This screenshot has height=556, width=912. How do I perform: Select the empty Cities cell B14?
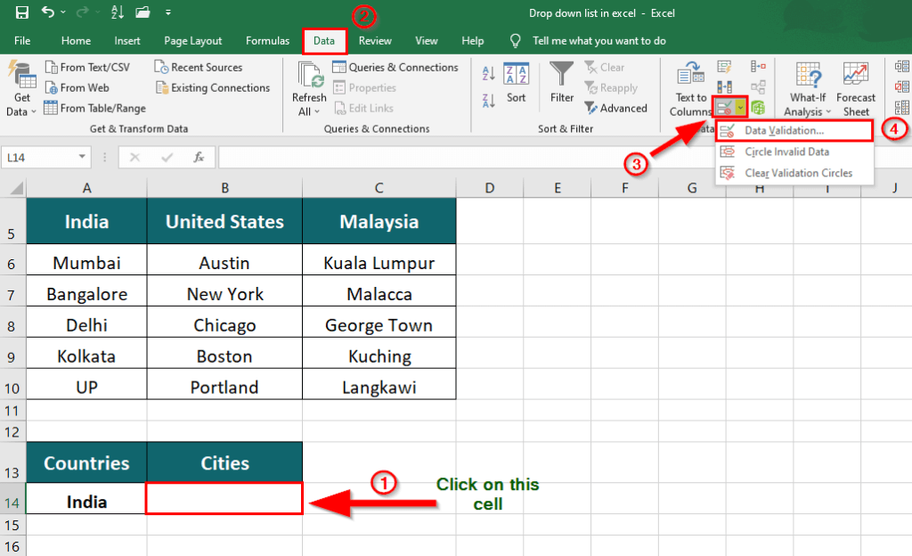tap(224, 500)
